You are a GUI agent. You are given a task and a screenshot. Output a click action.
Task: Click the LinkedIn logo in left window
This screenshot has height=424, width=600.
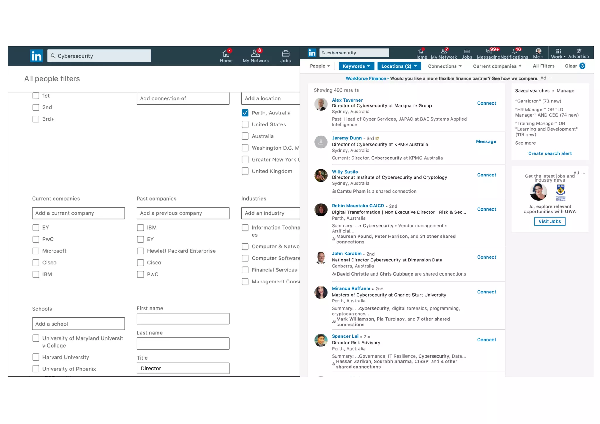[37, 56]
